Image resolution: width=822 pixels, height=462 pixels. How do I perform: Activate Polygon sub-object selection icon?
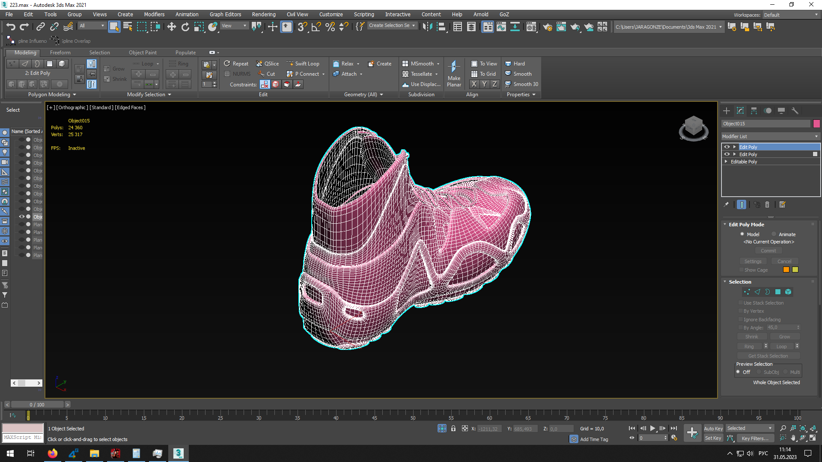[x=778, y=292]
